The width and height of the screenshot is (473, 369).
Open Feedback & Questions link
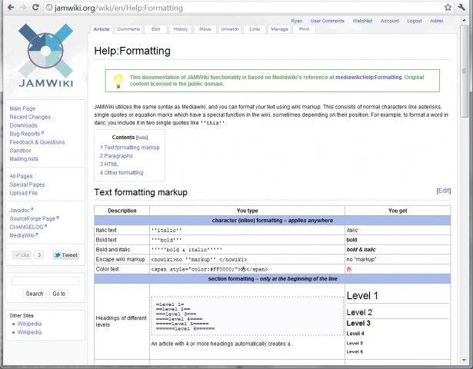click(x=37, y=142)
